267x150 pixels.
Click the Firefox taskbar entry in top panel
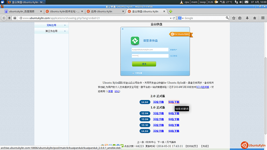coord(26,2)
